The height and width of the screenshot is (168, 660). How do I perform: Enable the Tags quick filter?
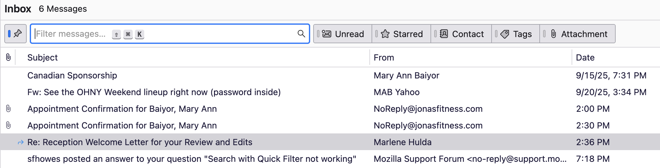pyautogui.click(x=516, y=34)
